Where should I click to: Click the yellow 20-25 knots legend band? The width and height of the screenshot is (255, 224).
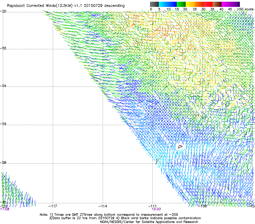pyautogui.click(x=190, y=4)
